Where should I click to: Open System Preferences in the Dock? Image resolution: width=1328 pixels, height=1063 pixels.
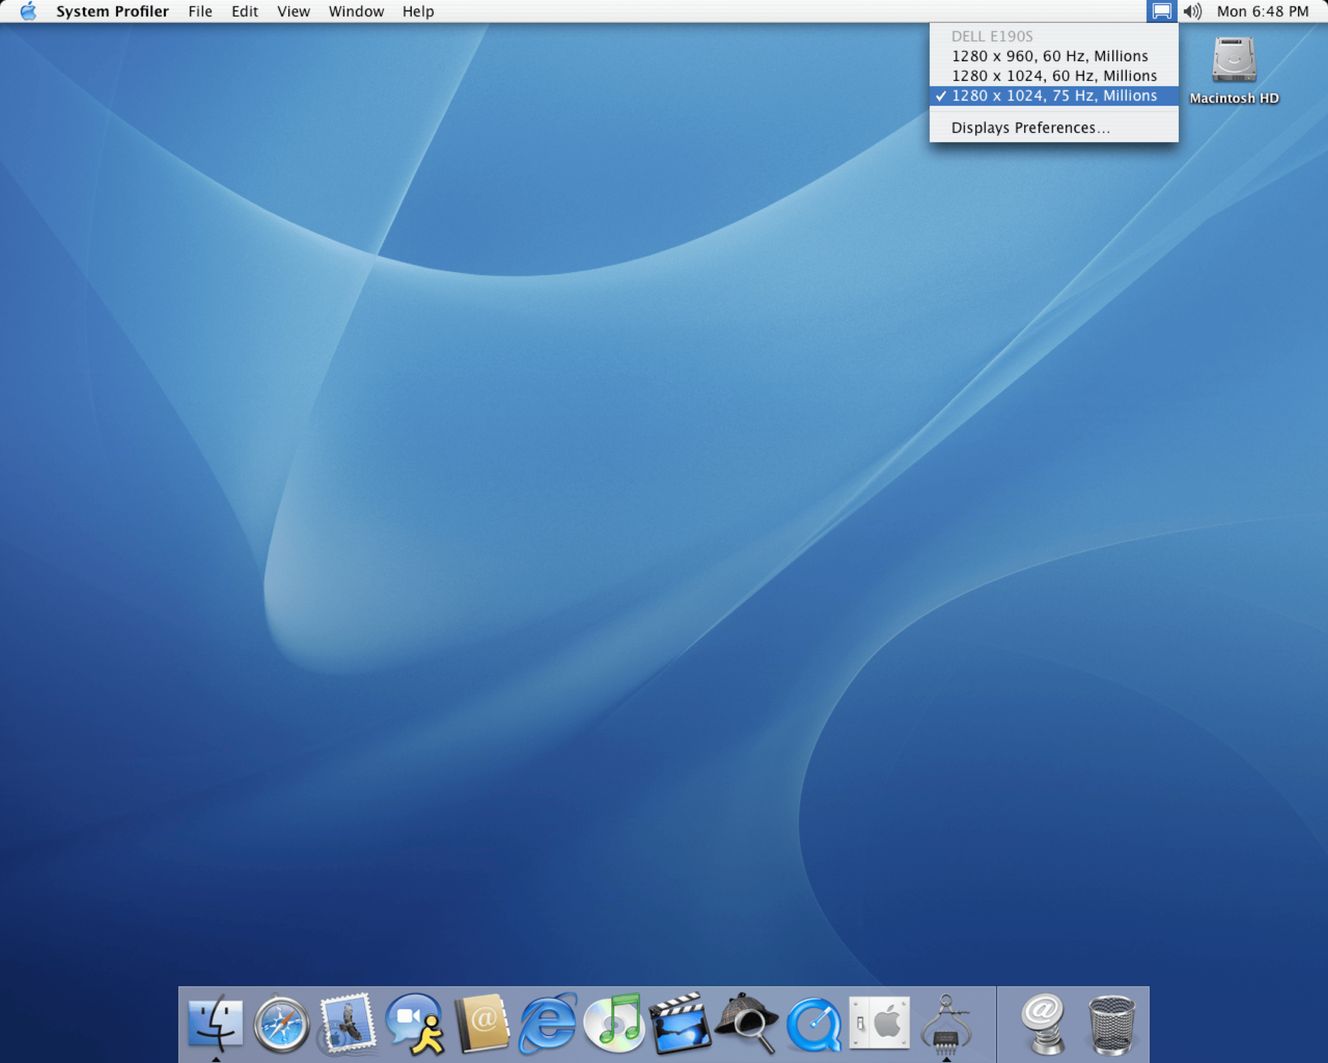pyautogui.click(x=879, y=1023)
